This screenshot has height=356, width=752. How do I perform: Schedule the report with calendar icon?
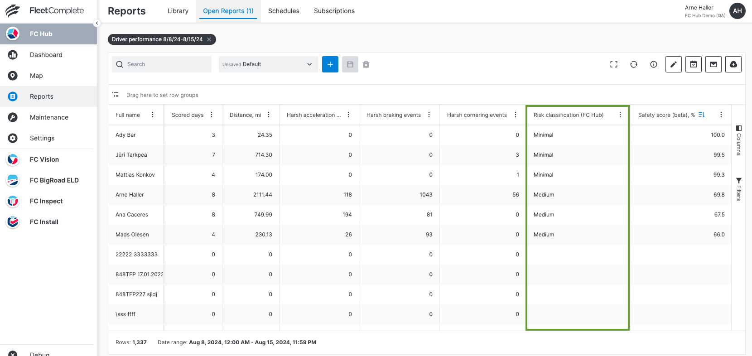tap(694, 64)
